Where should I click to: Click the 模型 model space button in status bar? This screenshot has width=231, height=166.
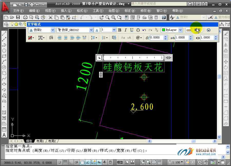120,162
